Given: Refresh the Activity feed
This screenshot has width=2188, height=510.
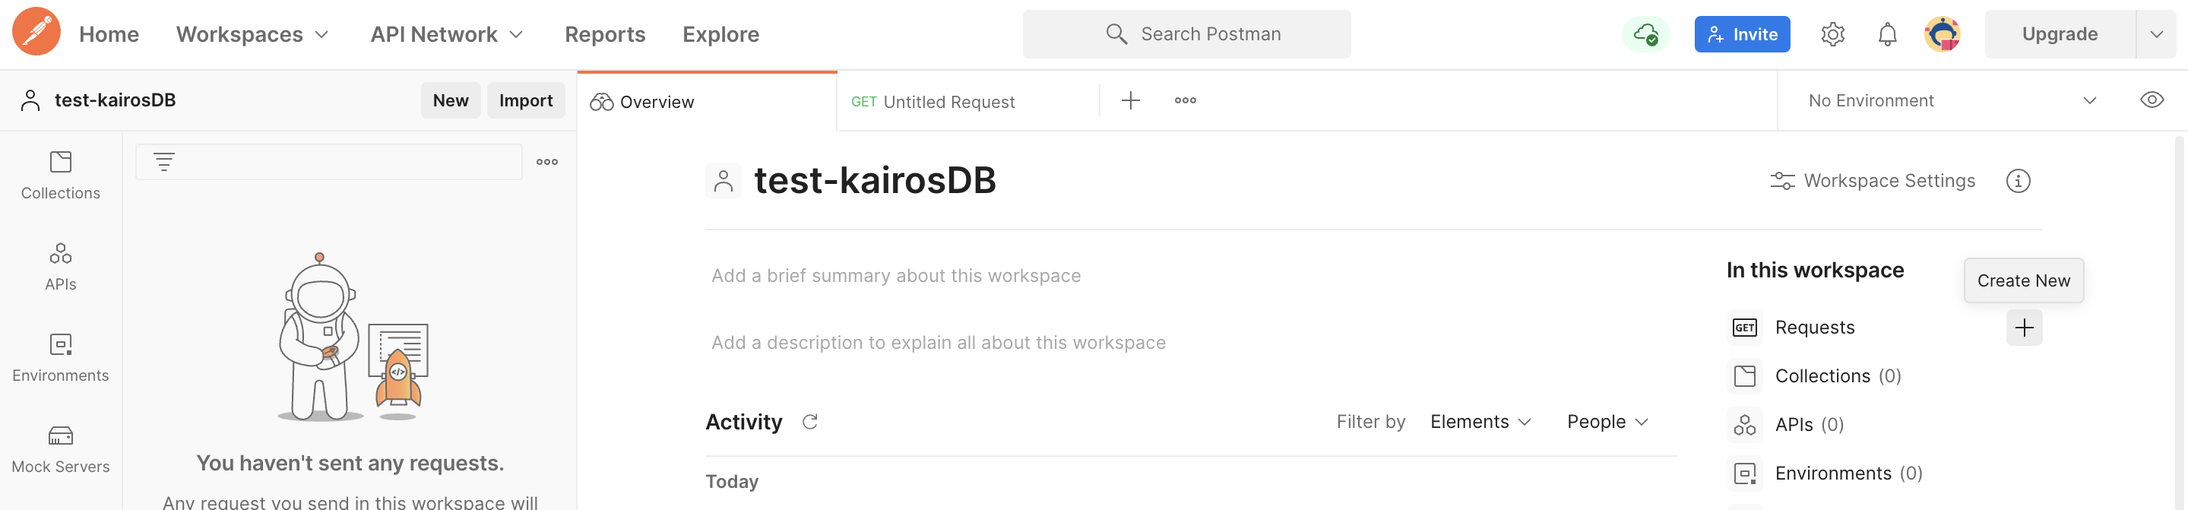Looking at the screenshot, I should pos(809,422).
